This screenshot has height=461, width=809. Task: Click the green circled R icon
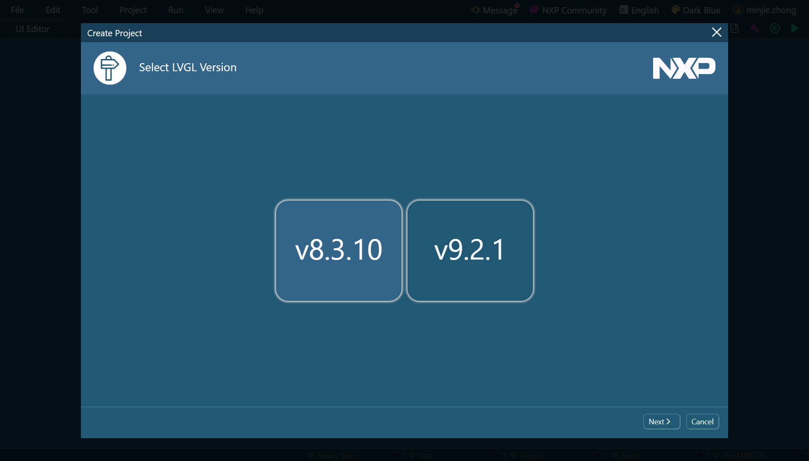(x=774, y=29)
